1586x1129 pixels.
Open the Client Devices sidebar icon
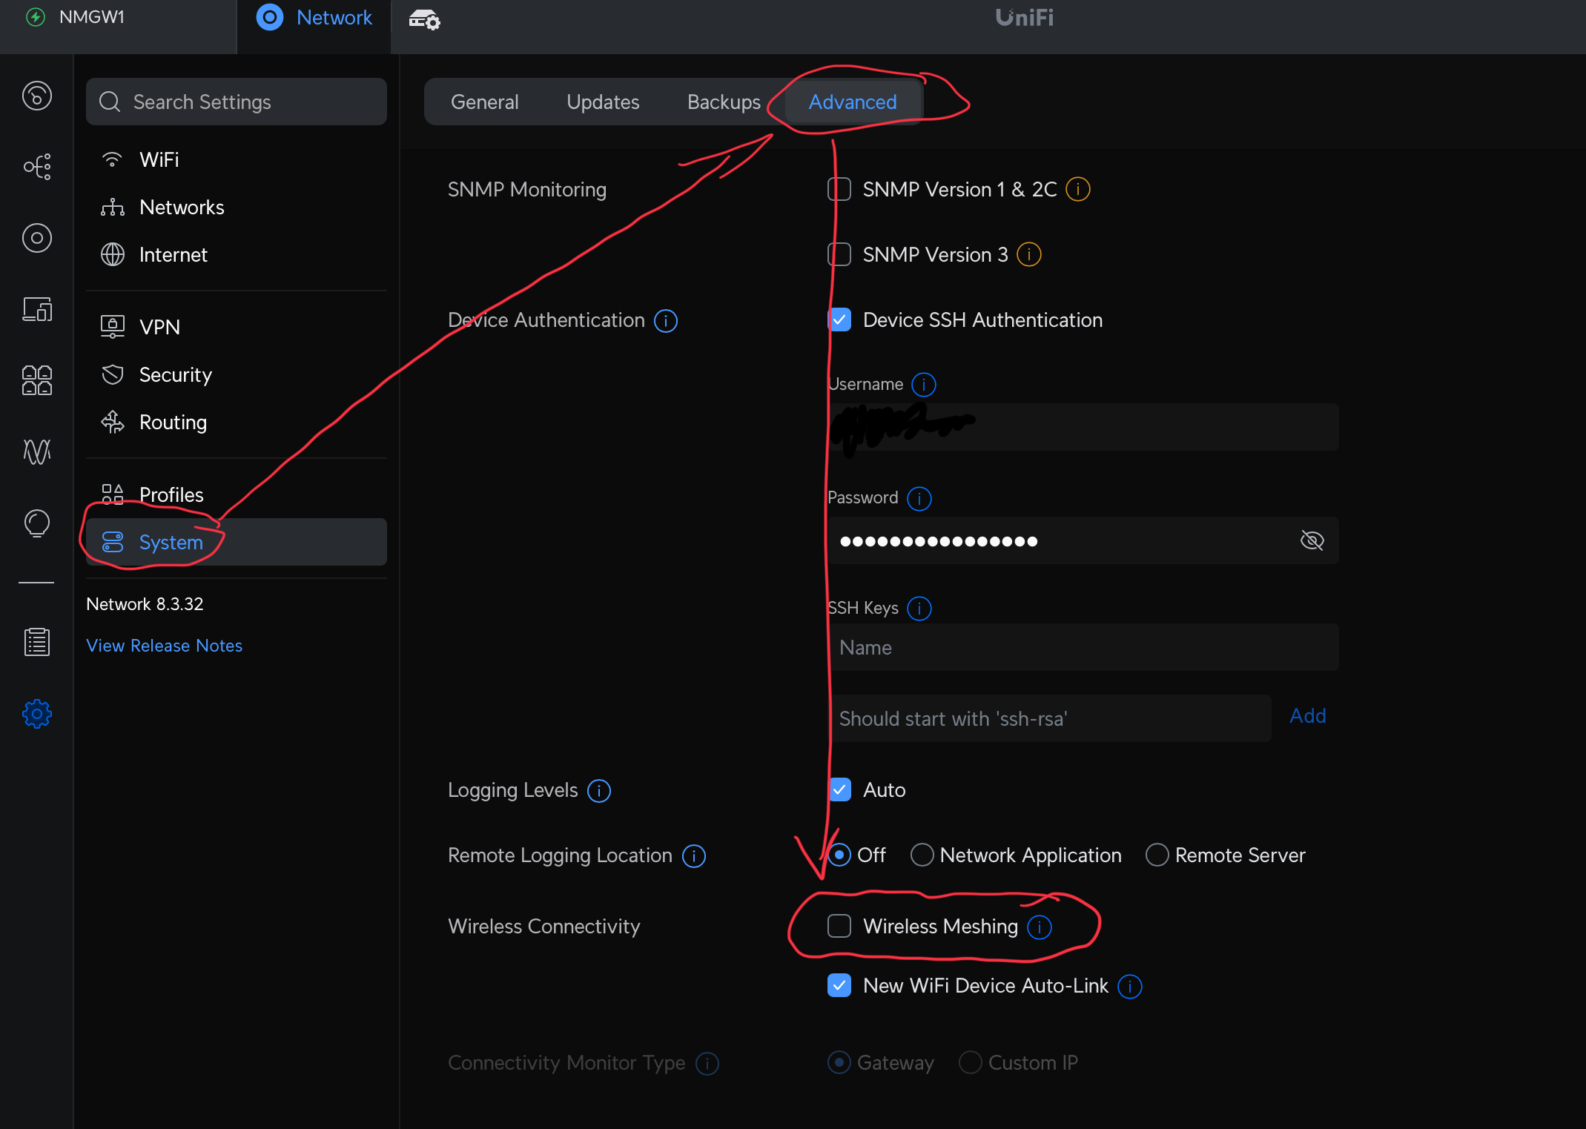coord(36,309)
